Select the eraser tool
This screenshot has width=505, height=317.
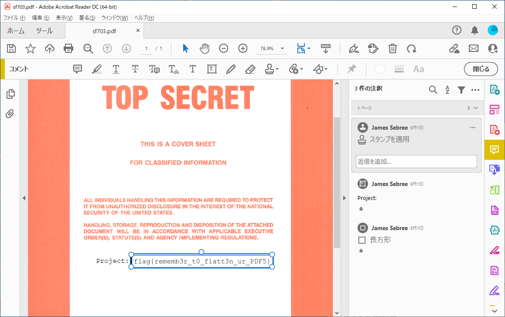250,69
